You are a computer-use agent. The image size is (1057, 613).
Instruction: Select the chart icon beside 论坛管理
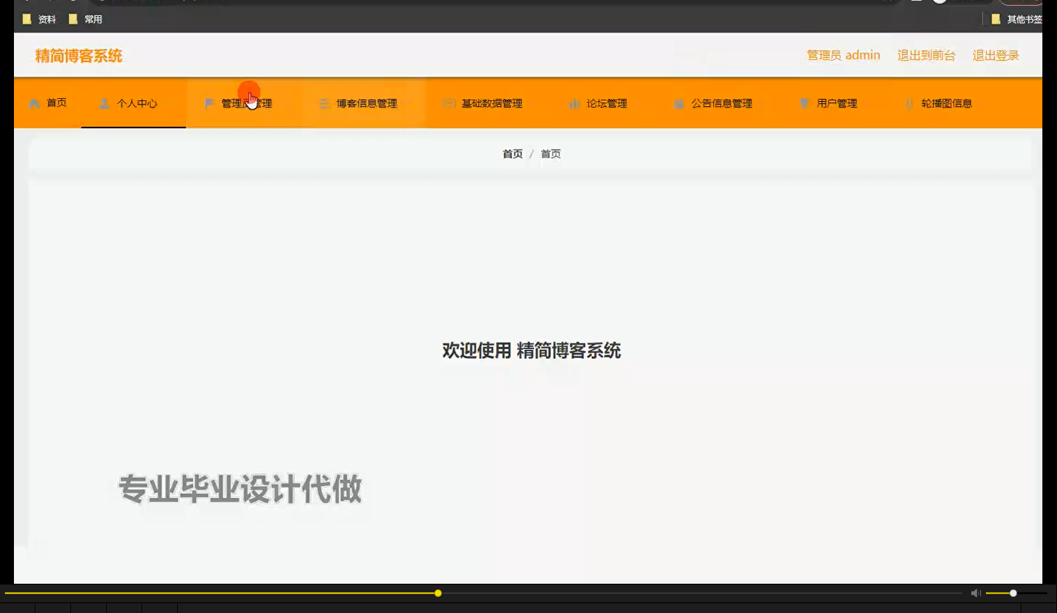tap(575, 103)
